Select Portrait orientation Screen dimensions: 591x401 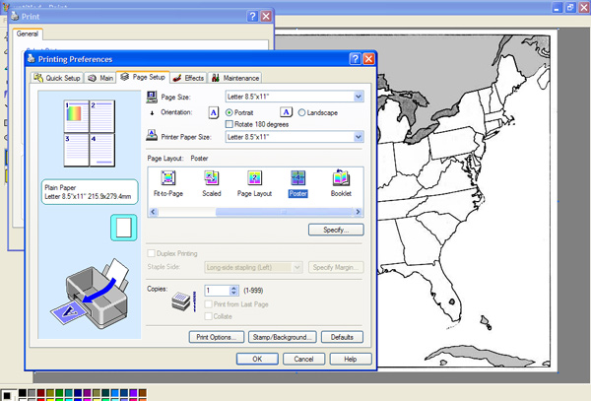pos(230,112)
